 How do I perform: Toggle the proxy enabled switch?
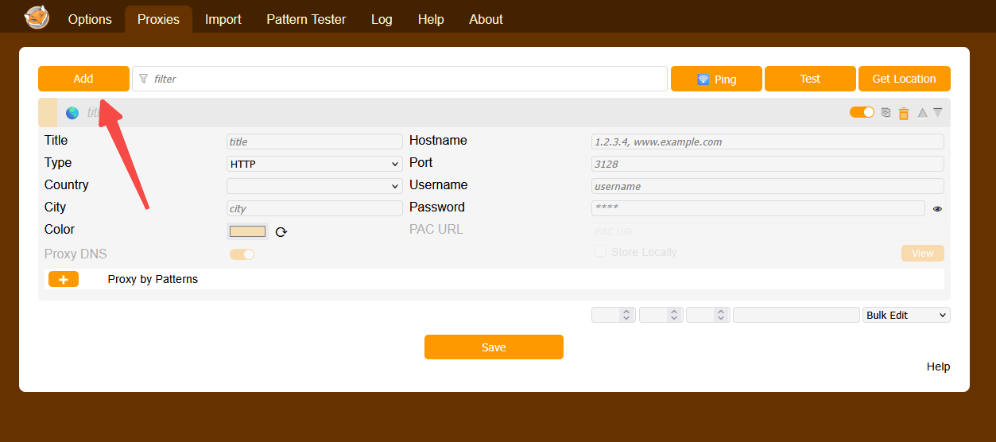click(x=862, y=113)
